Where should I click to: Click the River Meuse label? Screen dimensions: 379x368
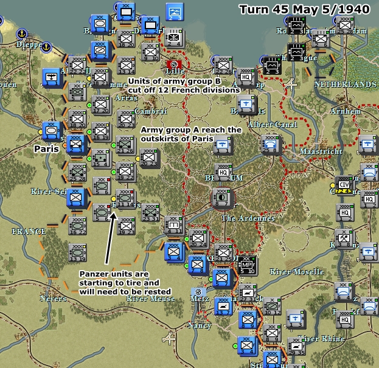(150, 299)
